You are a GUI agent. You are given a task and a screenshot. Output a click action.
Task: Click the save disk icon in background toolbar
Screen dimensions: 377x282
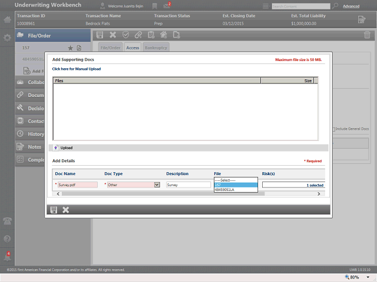[x=100, y=35]
